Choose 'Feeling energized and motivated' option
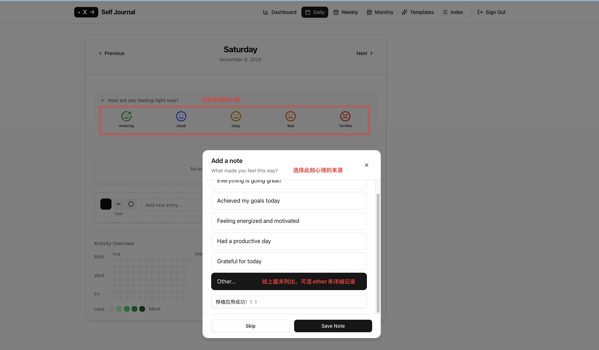This screenshot has height=350, width=599. click(x=289, y=221)
